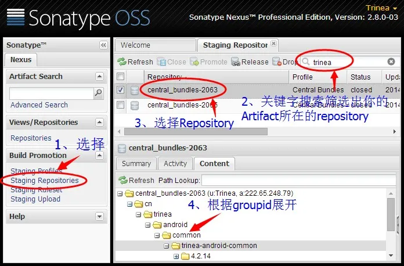Viewport: 404px width, 266px height.
Task: Click the Close staging repository button
Action: tap(171, 62)
